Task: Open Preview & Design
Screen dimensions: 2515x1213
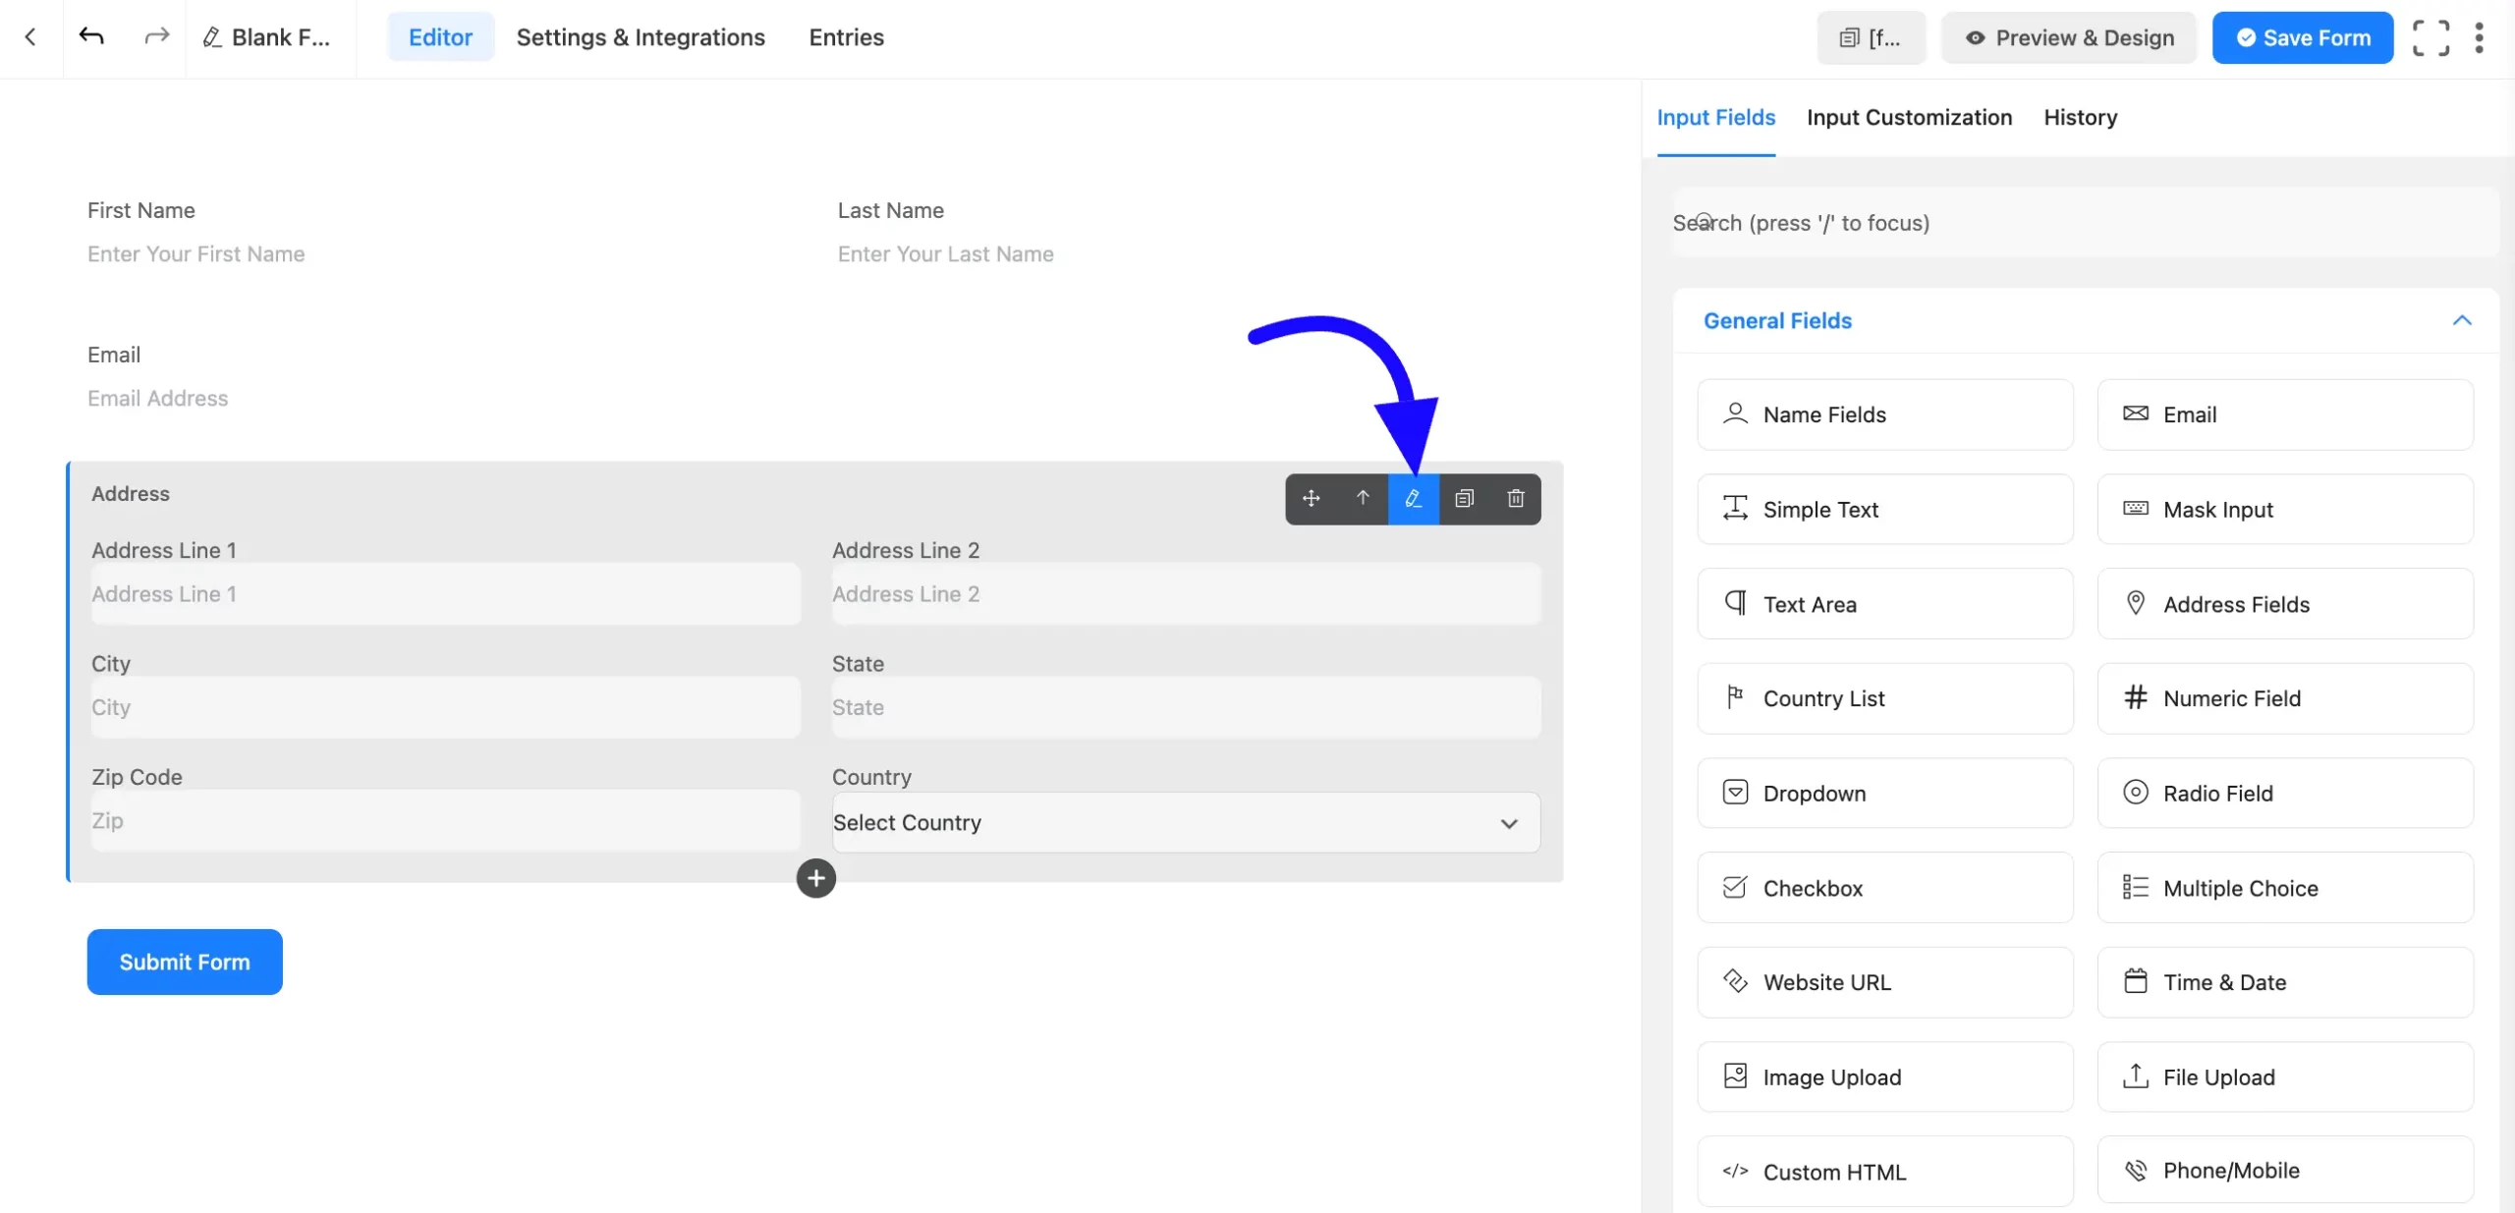Action: pyautogui.click(x=2068, y=37)
